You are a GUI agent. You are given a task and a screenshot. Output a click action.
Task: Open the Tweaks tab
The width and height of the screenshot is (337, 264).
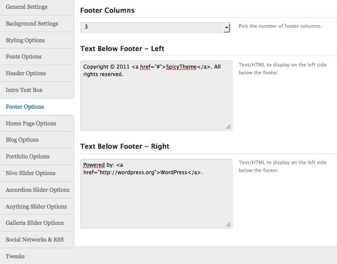(x=15, y=256)
